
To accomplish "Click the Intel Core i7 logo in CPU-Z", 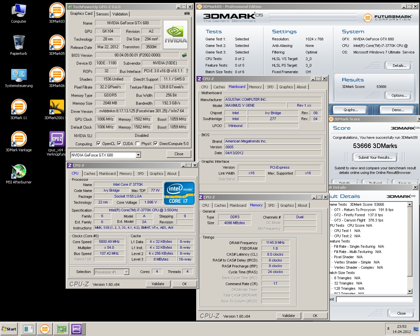I will pos(179,193).
